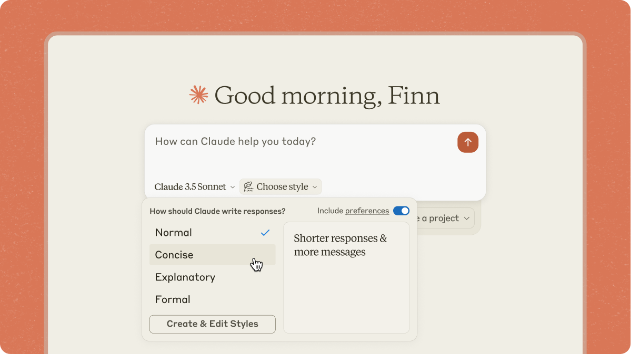
Task: Expand the Choose style dropdown
Action: 282,187
